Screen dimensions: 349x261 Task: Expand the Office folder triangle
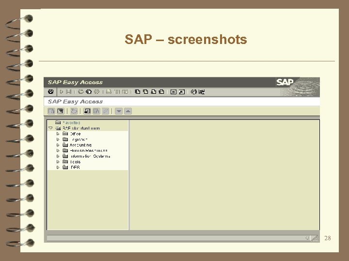[58, 133]
